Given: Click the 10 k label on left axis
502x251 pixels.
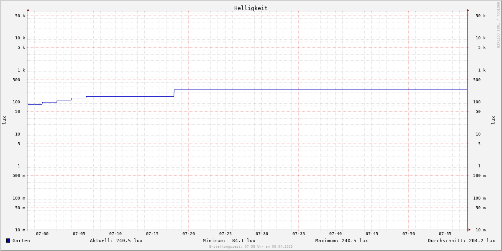Looking at the screenshot, I should tap(20, 38).
